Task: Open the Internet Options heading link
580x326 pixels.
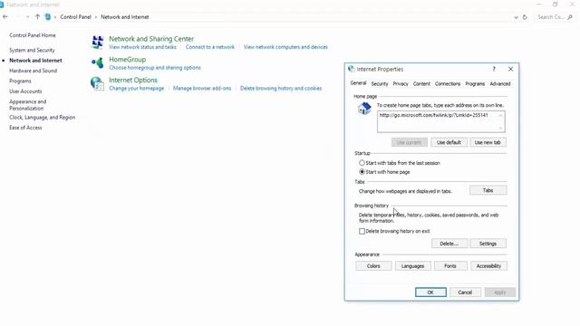Action: pyautogui.click(x=133, y=81)
